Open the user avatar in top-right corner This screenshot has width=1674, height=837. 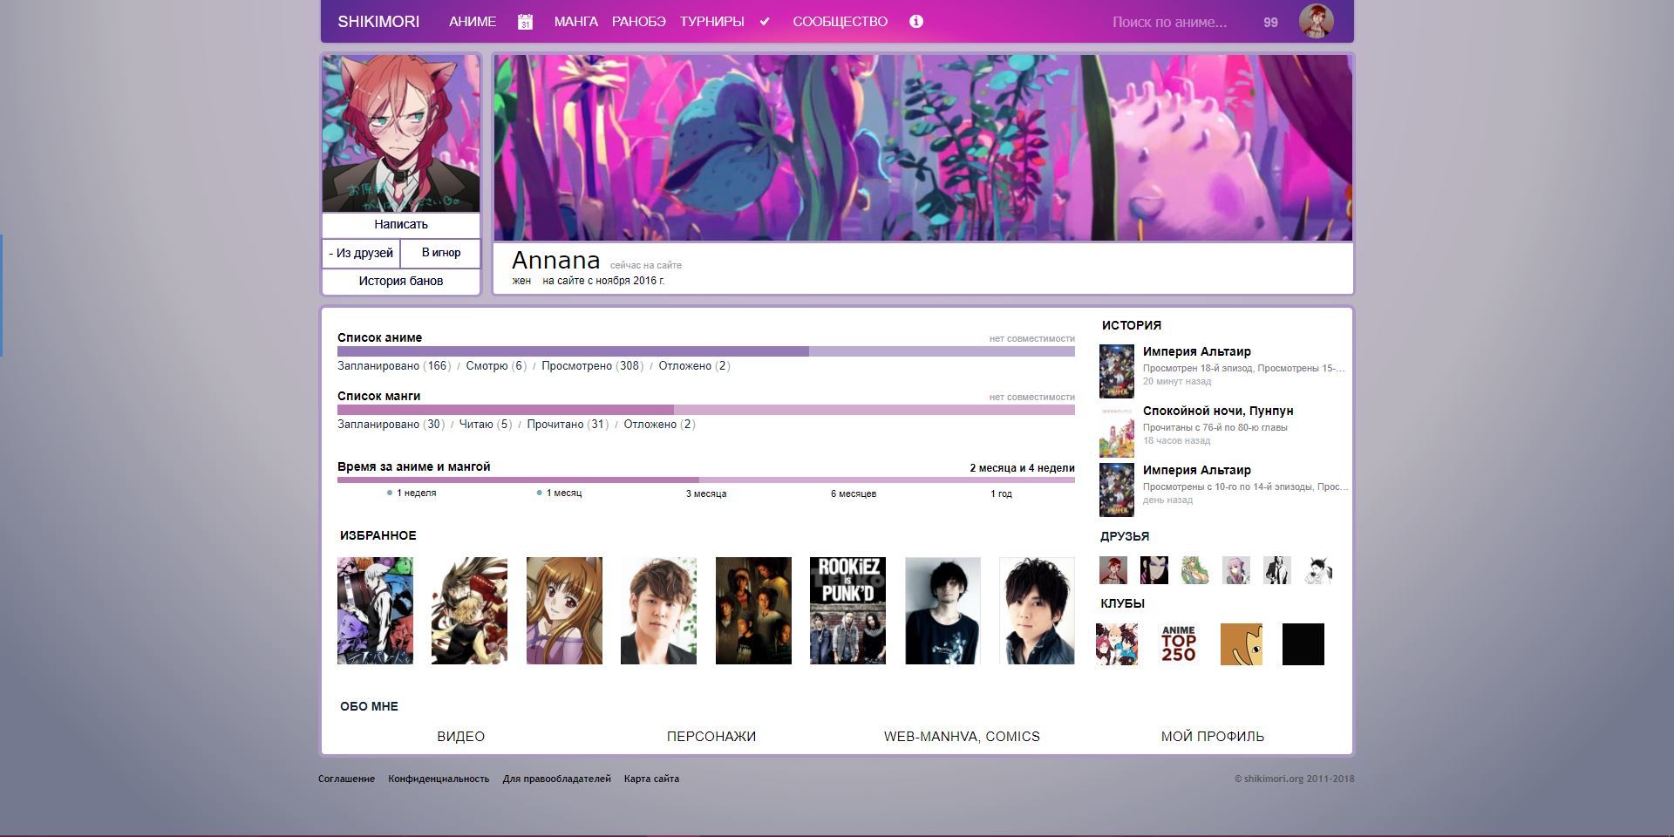1316,22
